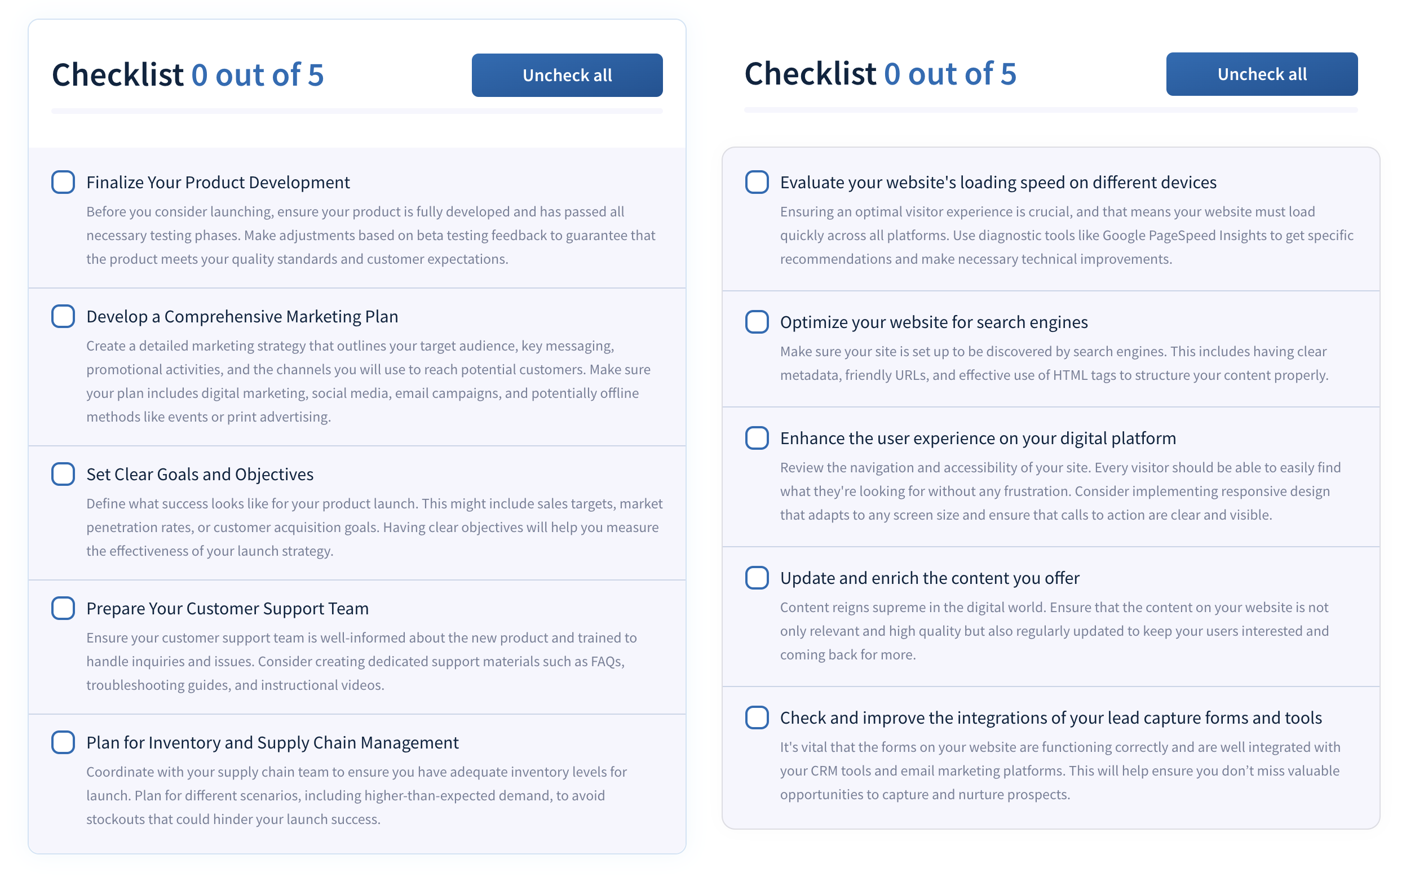Check Optimize your website for search engines
Viewport: 1406px width, 877px height.
[x=757, y=322]
